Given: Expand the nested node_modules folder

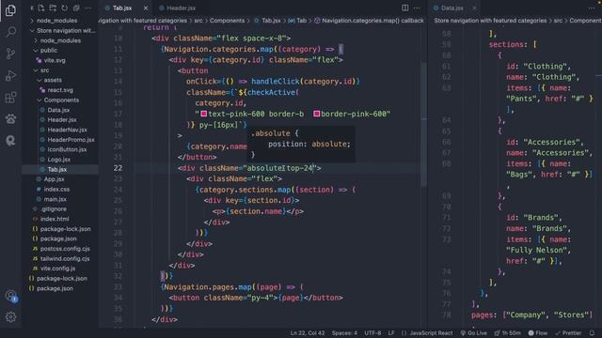Looking at the screenshot, I should pos(60,40).
